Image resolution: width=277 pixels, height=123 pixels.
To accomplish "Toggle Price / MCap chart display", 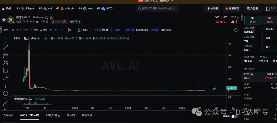I will pos(101,30).
